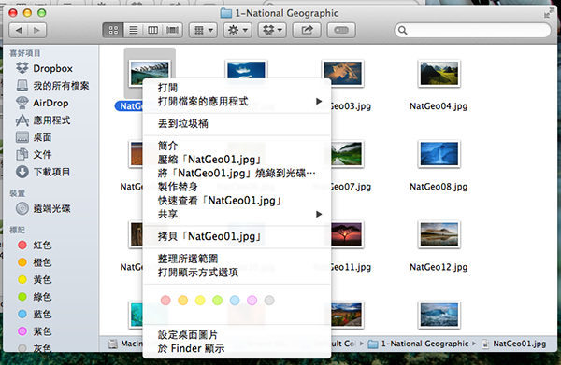Choose 丟到垃圾桶 in context menu

[237, 124]
